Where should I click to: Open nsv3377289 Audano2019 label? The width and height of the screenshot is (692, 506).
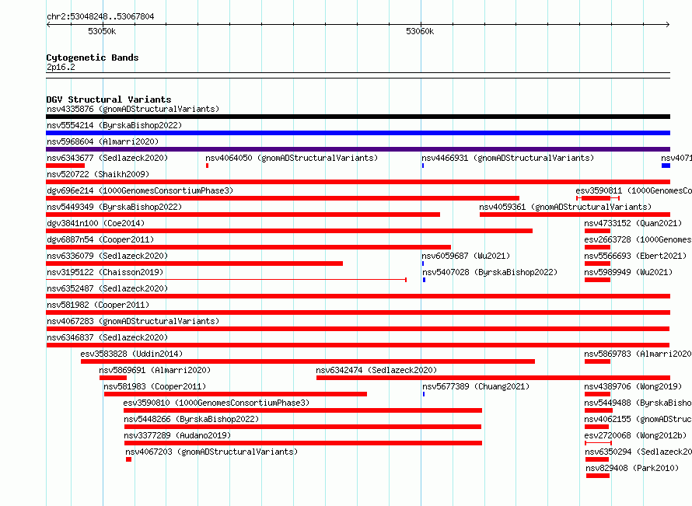177,435
